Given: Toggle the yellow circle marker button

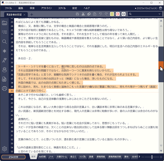Looking at the screenshot, I should (x=112, y=14).
